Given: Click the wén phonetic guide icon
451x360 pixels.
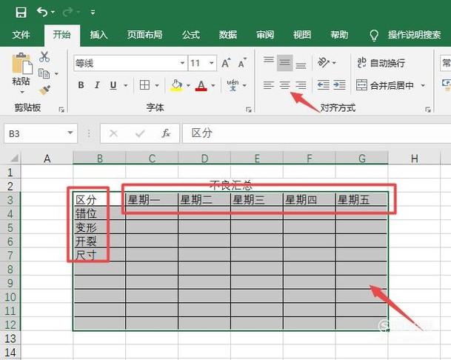Looking at the screenshot, I should pos(233,85).
